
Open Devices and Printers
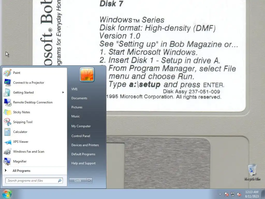pyautogui.click(x=85, y=145)
